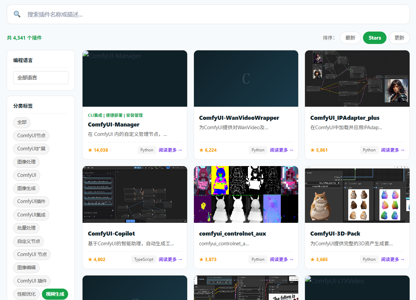Open comfyui_controlnet_aux title
The width and height of the screenshot is (416, 300).
coord(232,234)
